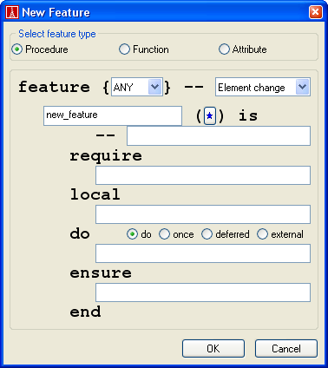Click the do body input field
This screenshot has width=328, height=368.
[203, 253]
